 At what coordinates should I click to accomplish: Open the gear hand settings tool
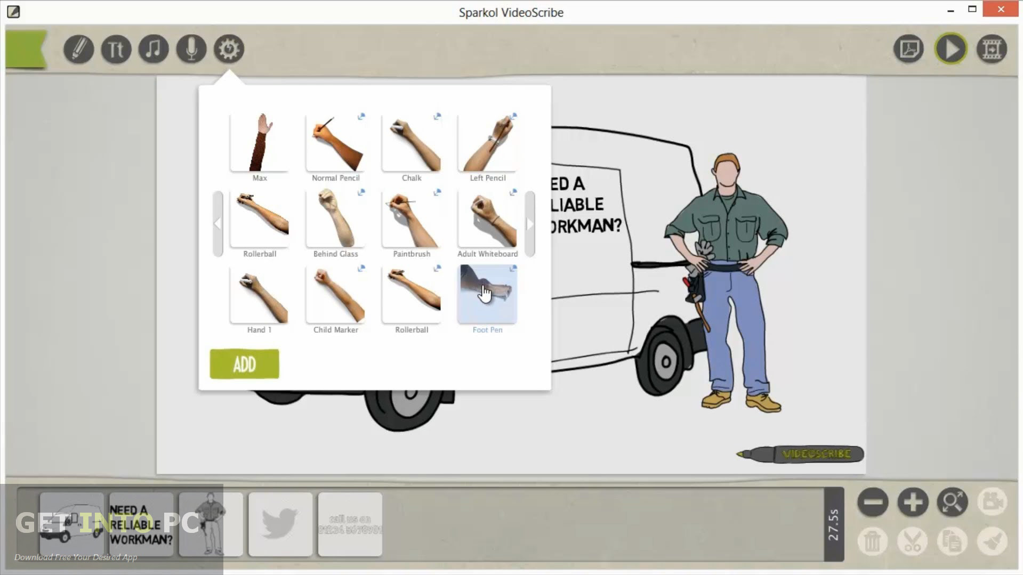(x=229, y=50)
